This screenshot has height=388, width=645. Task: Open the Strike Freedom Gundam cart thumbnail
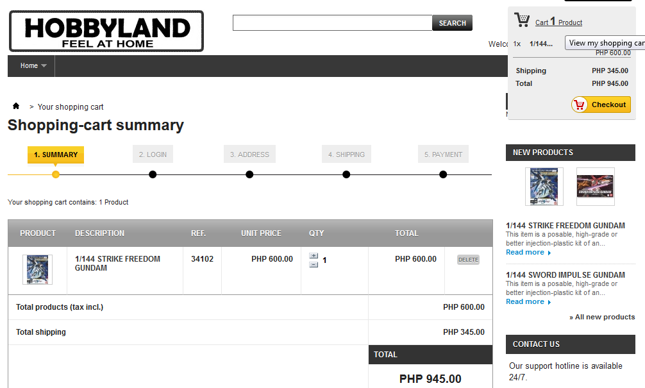click(37, 269)
